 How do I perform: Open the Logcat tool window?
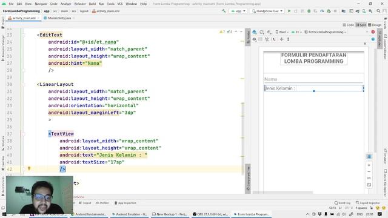point(85,203)
